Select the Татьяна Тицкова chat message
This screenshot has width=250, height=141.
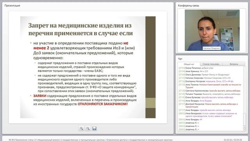(x=209, y=94)
